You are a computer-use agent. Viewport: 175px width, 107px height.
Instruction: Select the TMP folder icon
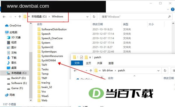pos(39,78)
